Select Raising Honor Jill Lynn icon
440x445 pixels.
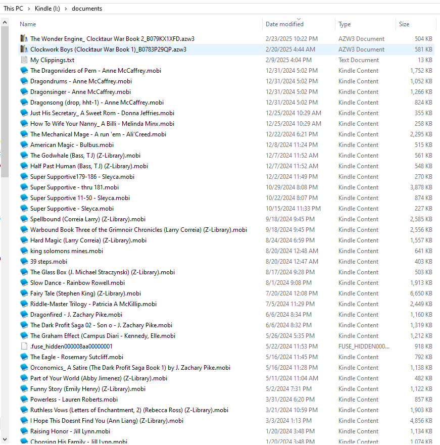24,431
